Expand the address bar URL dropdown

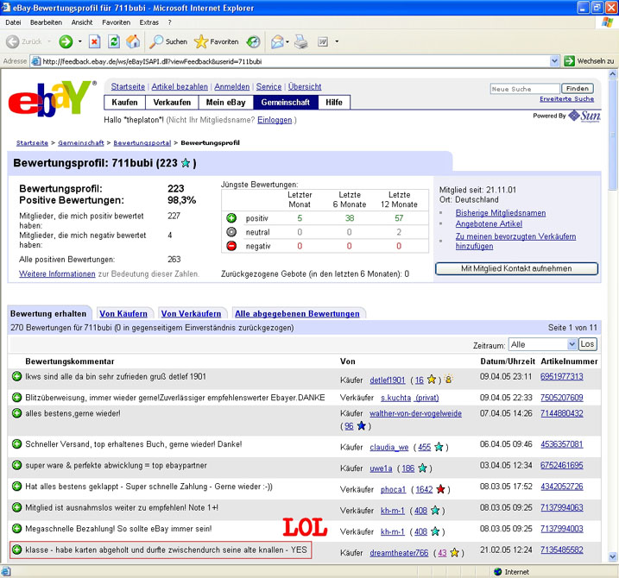pos(554,61)
